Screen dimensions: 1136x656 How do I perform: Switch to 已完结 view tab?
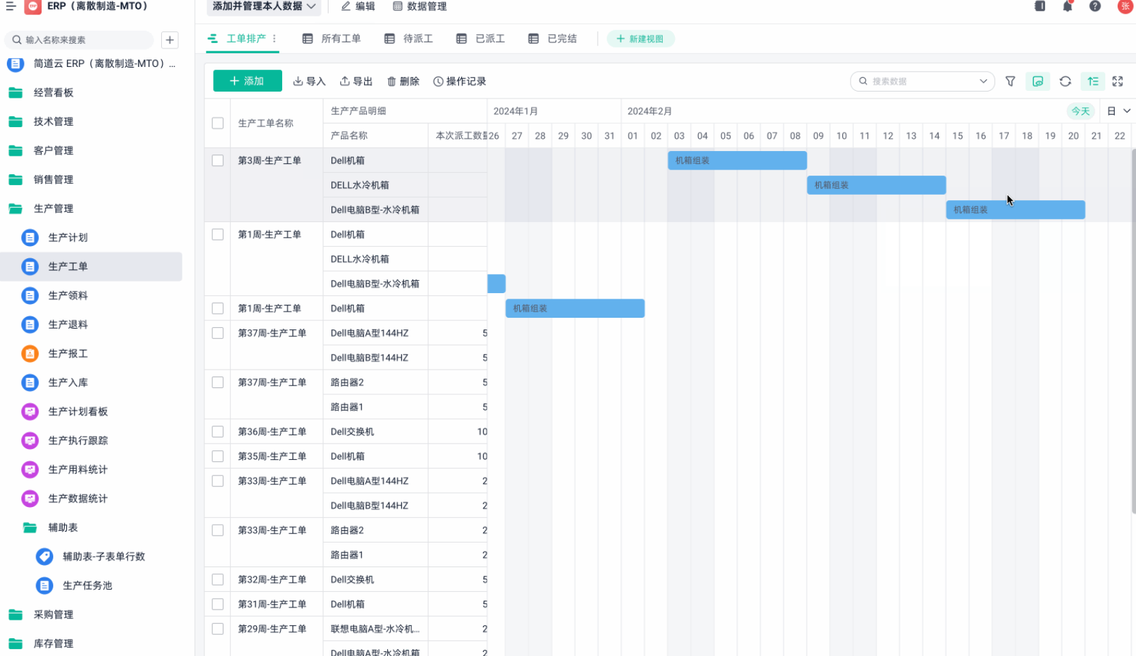pyautogui.click(x=553, y=39)
